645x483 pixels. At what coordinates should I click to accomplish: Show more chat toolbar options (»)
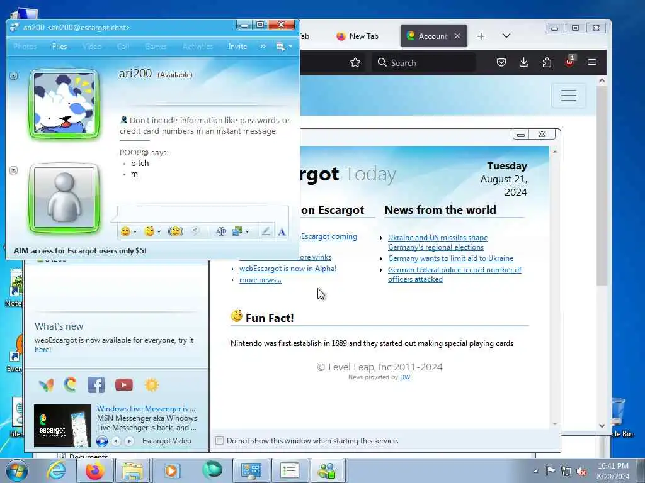click(263, 47)
